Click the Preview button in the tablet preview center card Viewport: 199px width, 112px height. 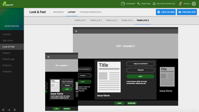point(141,70)
